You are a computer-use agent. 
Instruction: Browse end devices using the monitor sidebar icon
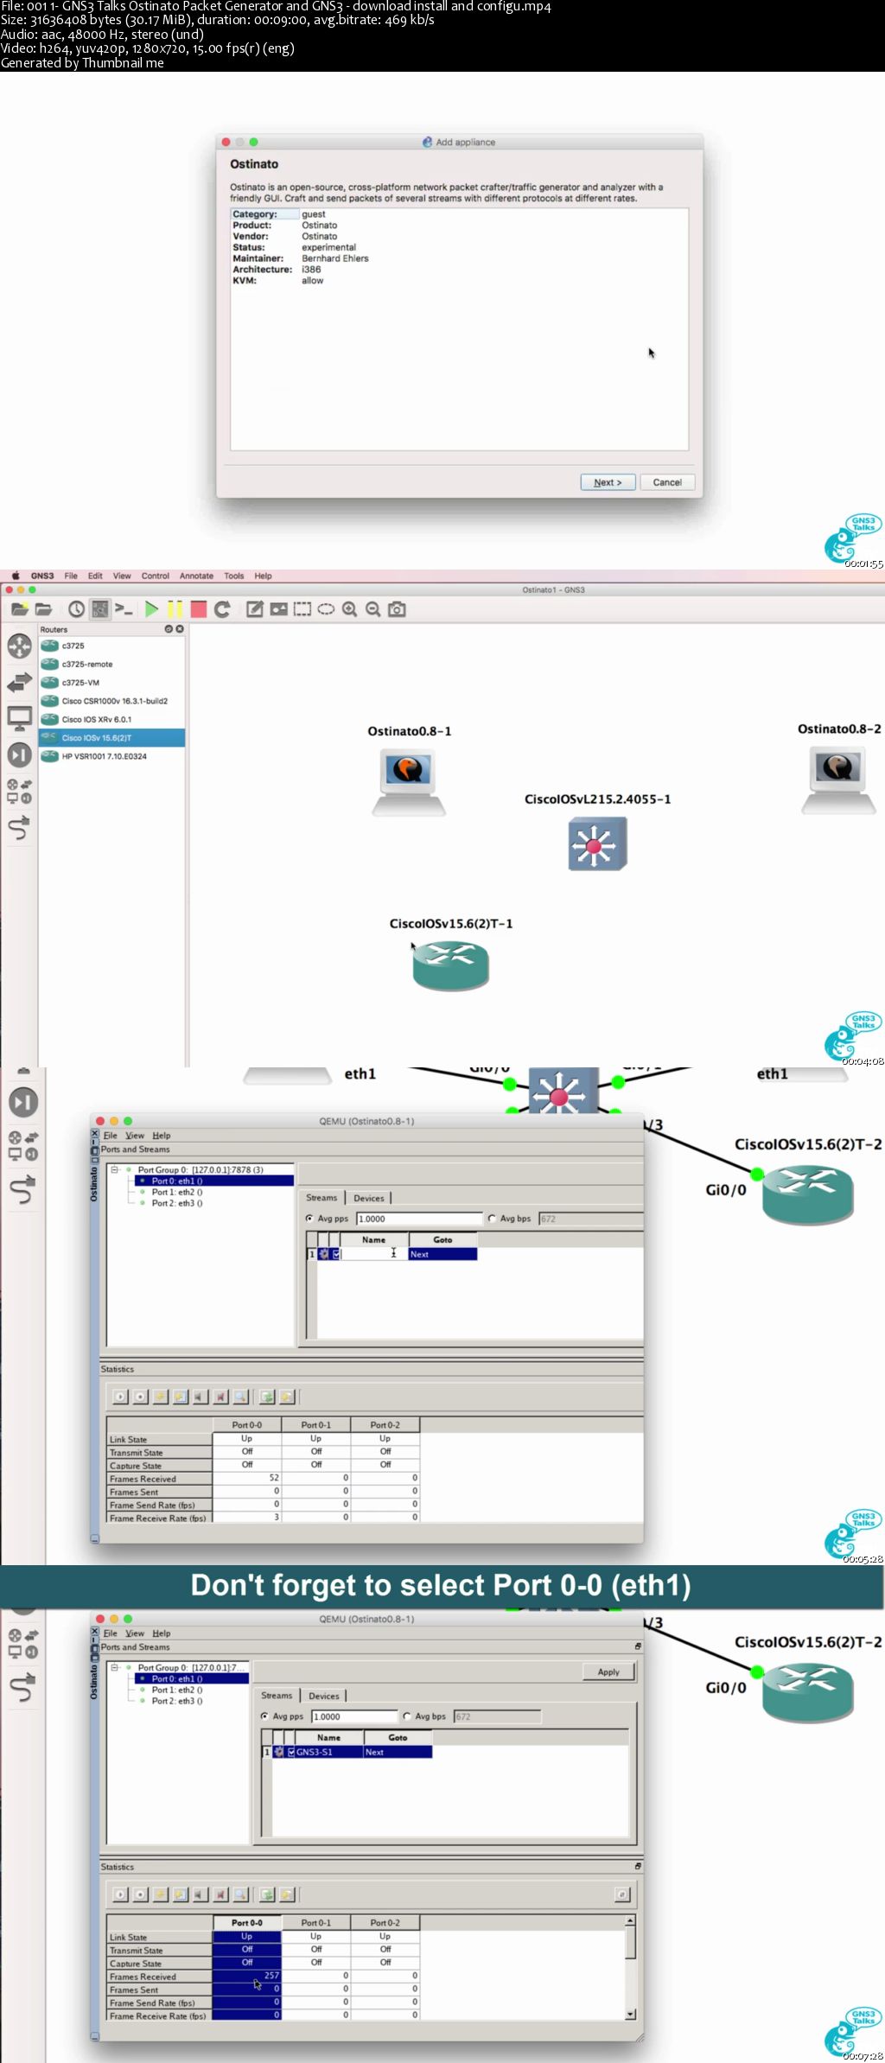[19, 718]
